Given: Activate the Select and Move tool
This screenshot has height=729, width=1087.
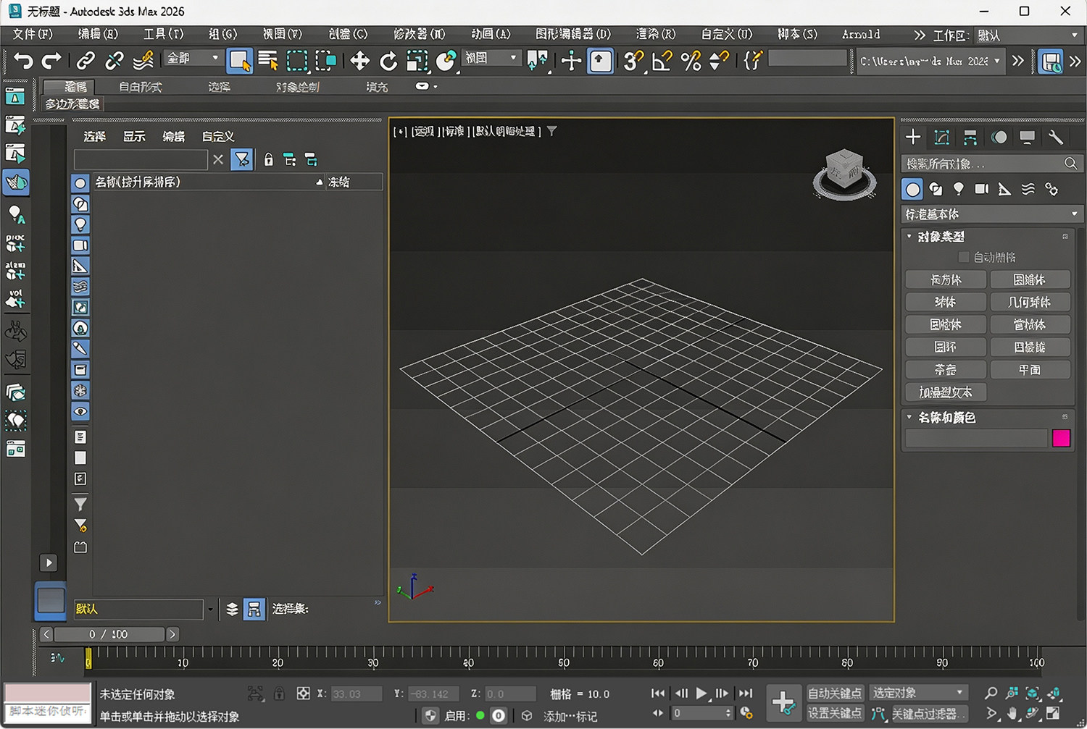Looking at the screenshot, I should click(x=359, y=61).
